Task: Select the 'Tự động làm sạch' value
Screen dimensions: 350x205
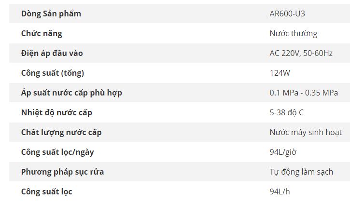Action: click(x=301, y=172)
